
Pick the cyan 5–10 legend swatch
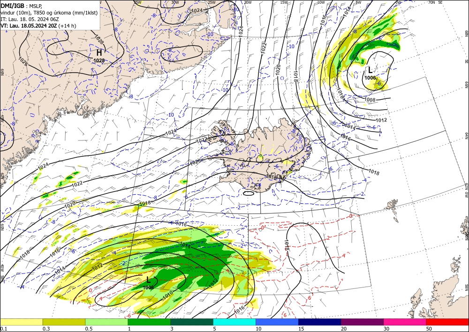(x=234, y=322)
